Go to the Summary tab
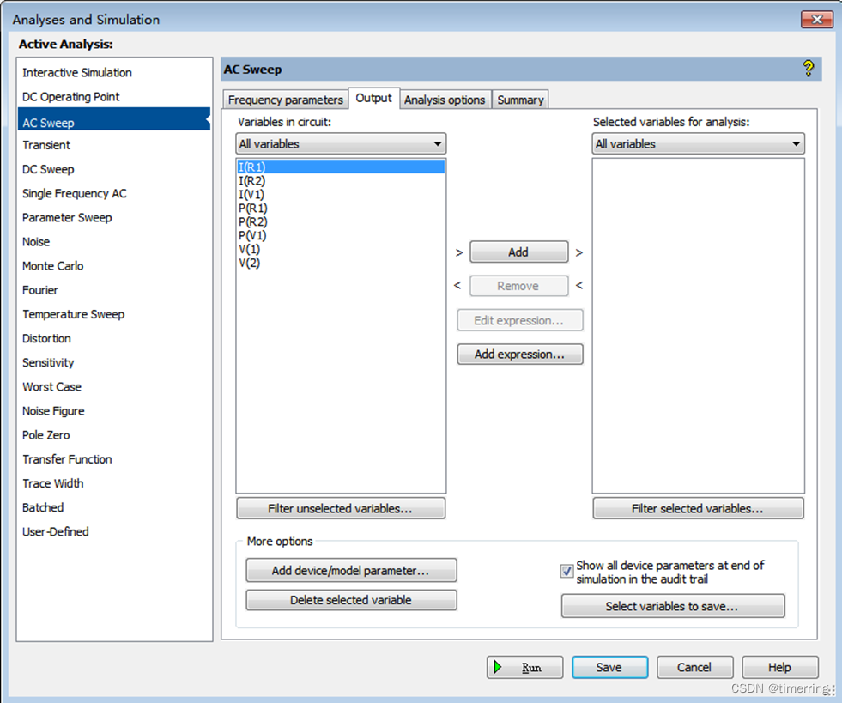 click(x=520, y=100)
